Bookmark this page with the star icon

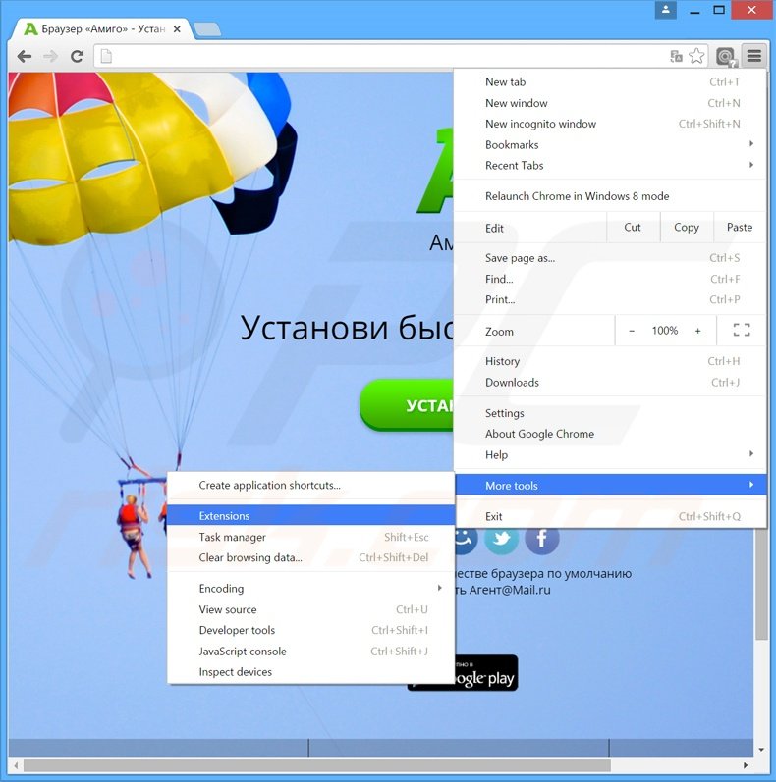pyautogui.click(x=696, y=56)
